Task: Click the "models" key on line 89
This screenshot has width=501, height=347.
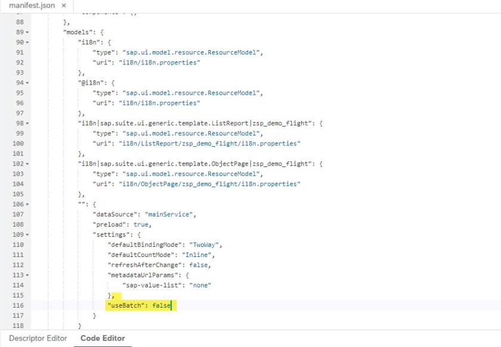Action: pos(78,32)
